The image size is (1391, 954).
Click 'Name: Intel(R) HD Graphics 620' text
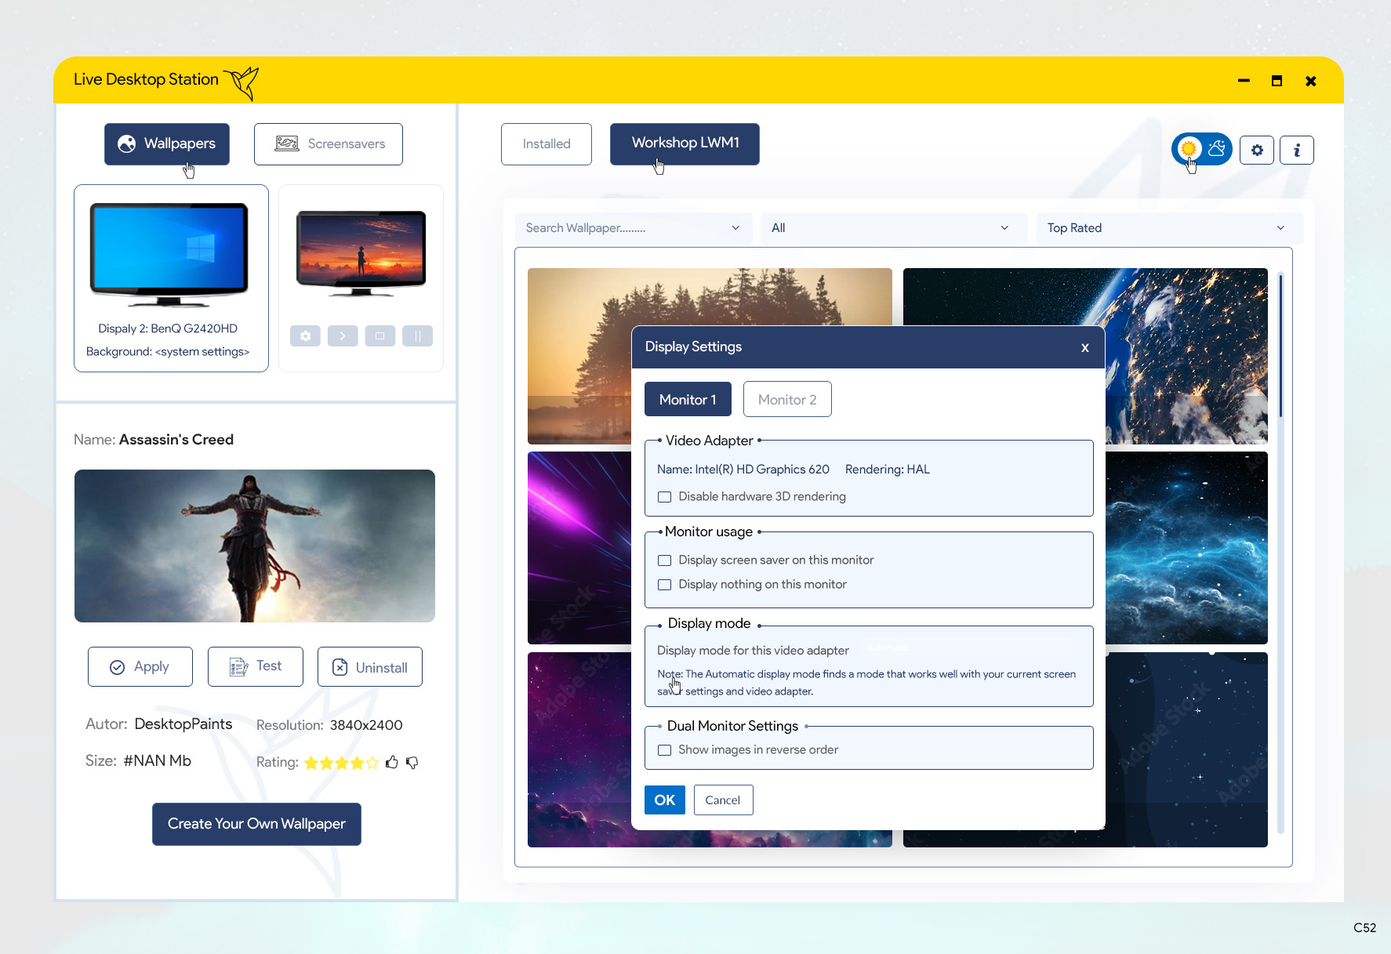pos(743,470)
